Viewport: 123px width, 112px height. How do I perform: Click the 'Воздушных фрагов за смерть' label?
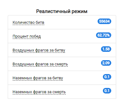pyautogui.click(x=40, y=64)
